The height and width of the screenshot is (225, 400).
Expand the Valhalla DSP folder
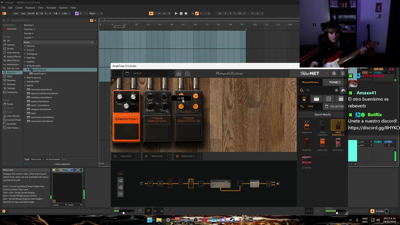point(25,82)
